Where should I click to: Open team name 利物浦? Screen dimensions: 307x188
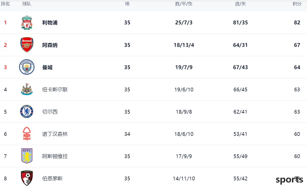(50, 23)
